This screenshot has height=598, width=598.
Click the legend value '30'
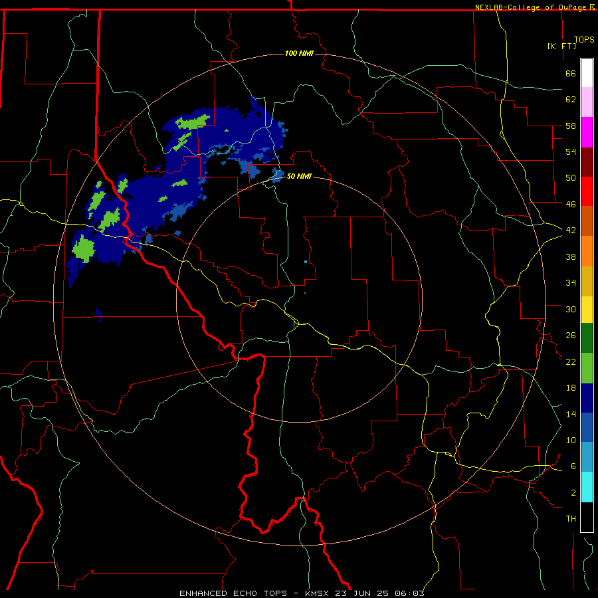pos(571,309)
